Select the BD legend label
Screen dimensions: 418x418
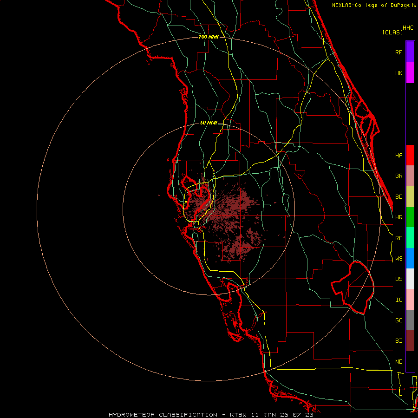click(398, 196)
